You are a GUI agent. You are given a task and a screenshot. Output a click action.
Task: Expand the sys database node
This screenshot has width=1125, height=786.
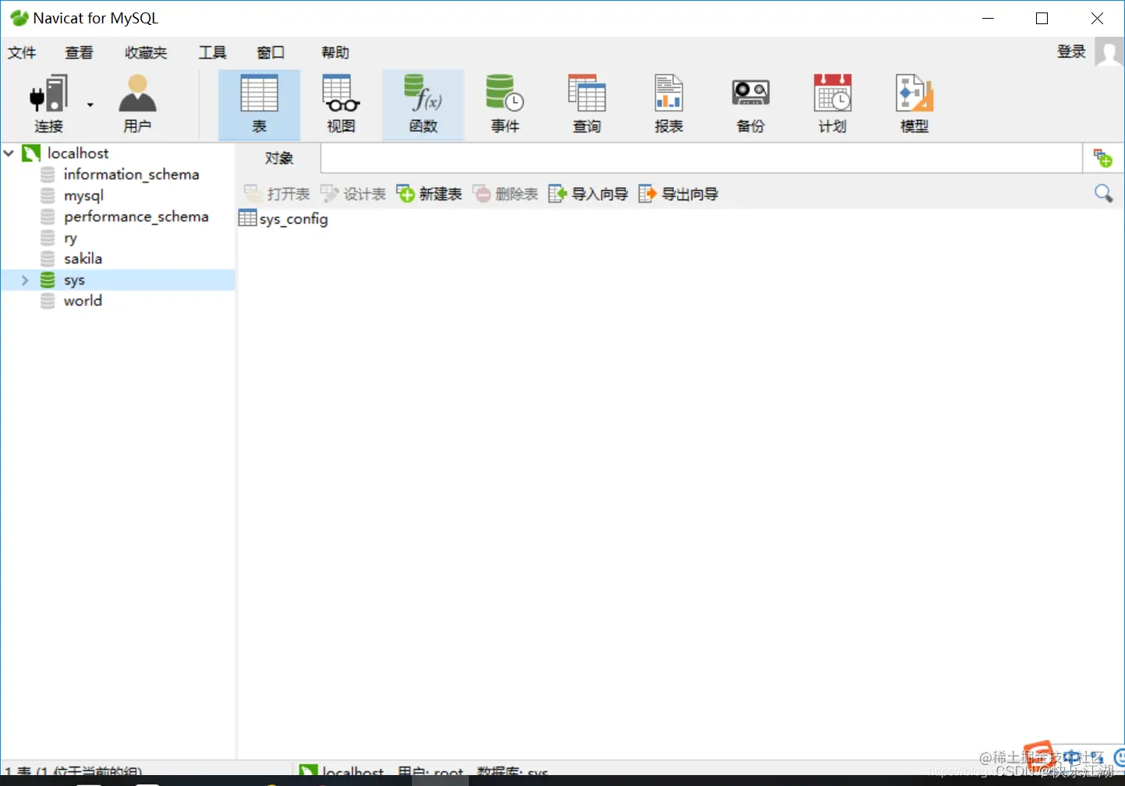[x=25, y=280]
